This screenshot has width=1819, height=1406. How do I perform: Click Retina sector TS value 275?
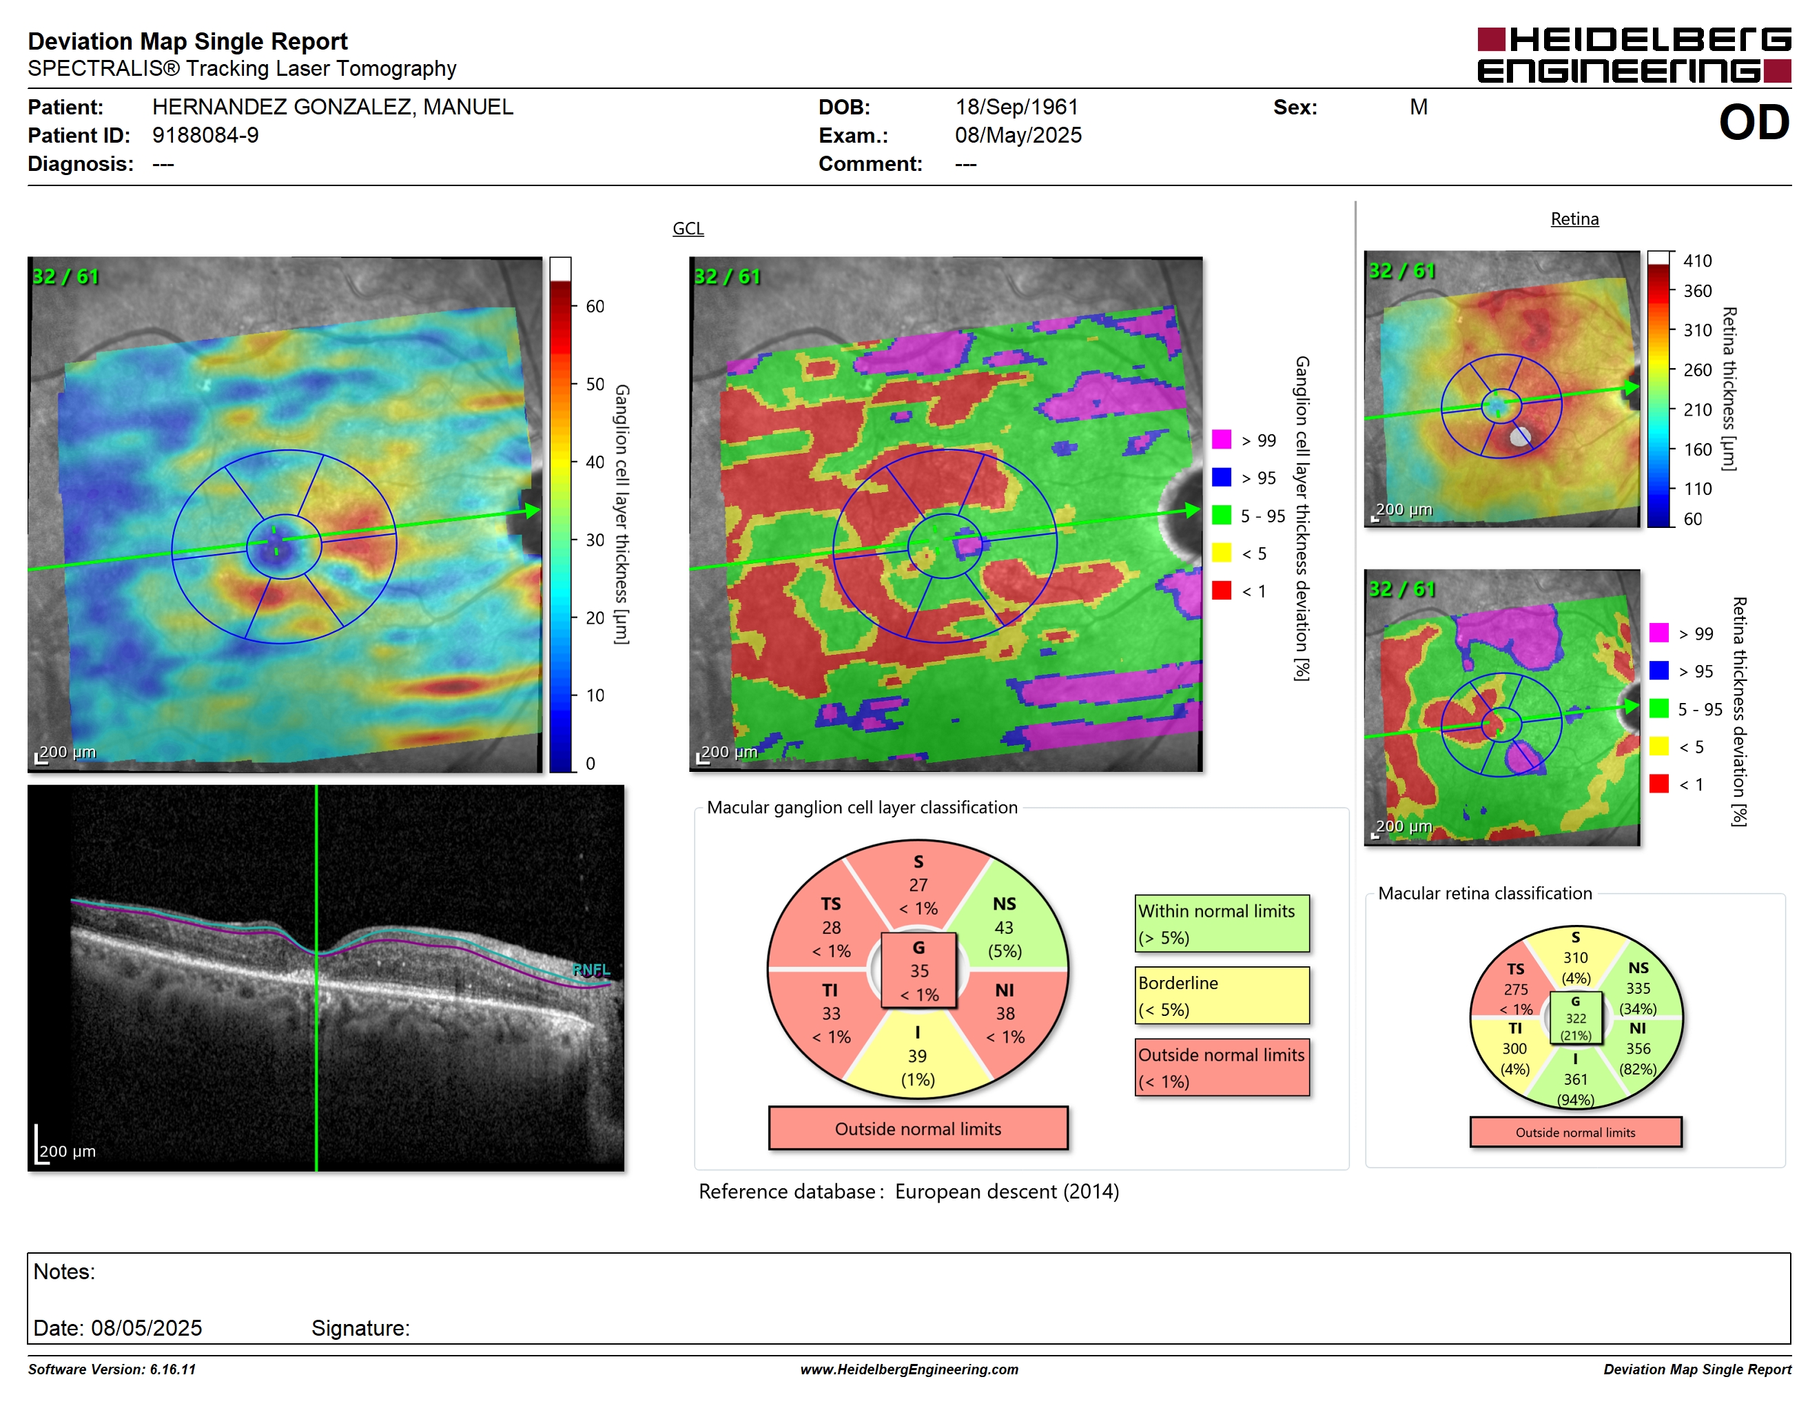1515,990
